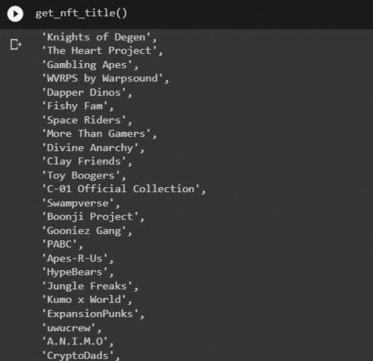Click inside the get_nft_title() code field
This screenshot has height=361, width=373.
tap(81, 13)
